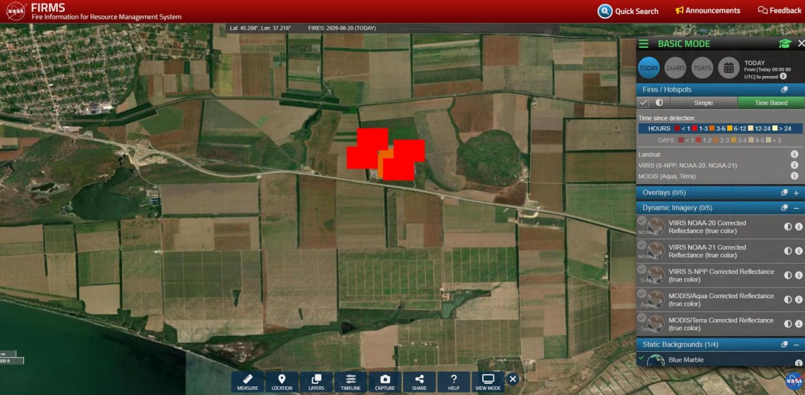Click the yellow 6-12 hours swatch

730,128
